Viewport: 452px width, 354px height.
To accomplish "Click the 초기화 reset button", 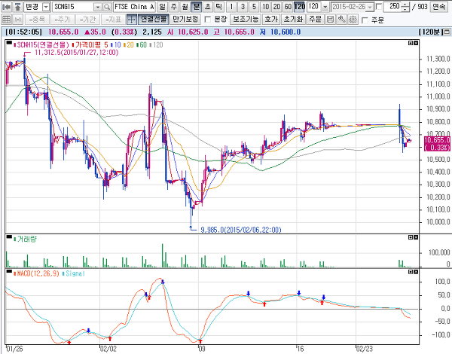I will 293,20.
